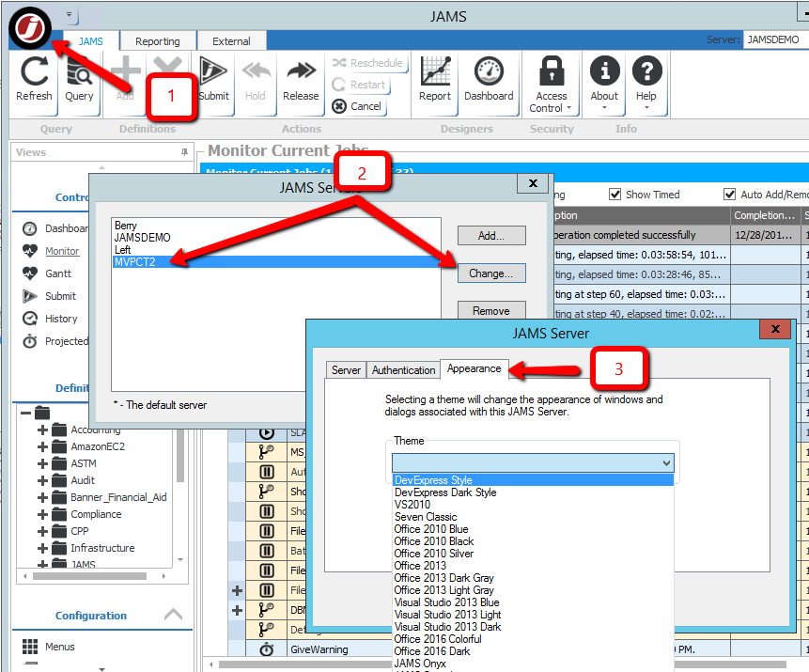Expand the Infrastructure folder
This screenshot has width=809, height=672.
click(x=43, y=548)
